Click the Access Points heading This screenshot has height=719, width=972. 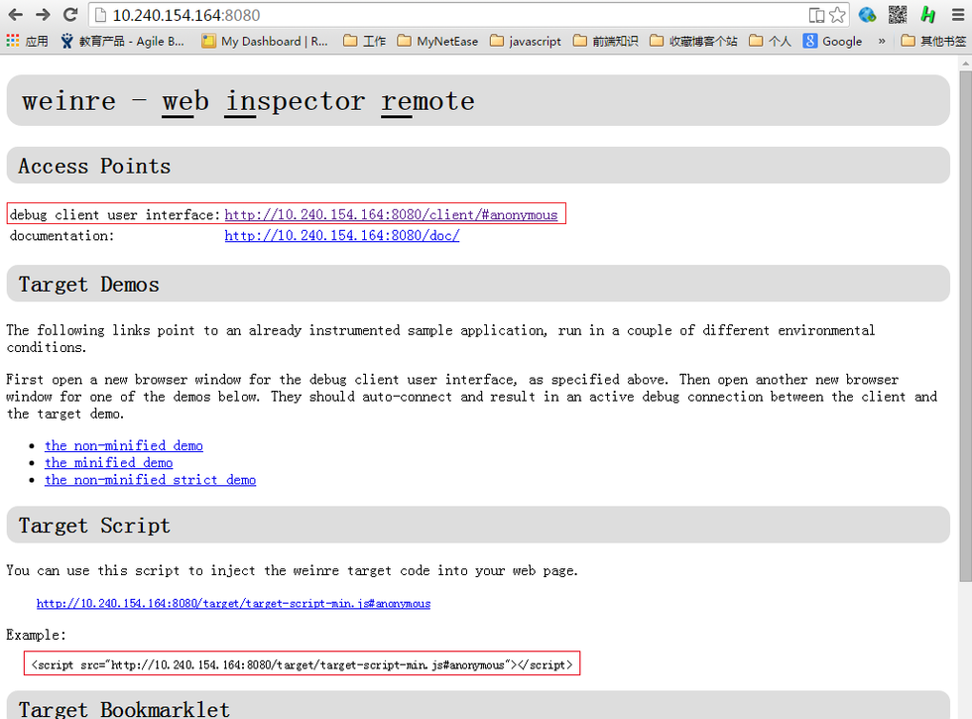[x=94, y=167]
